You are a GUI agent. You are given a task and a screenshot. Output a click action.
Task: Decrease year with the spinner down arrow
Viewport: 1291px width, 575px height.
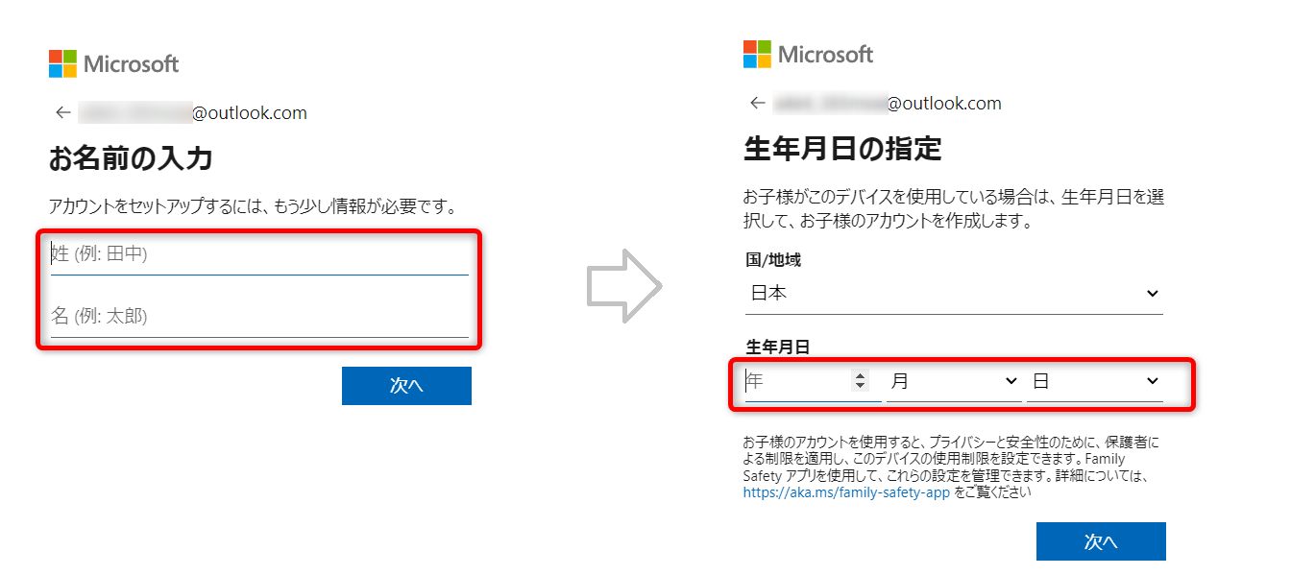pos(860,387)
